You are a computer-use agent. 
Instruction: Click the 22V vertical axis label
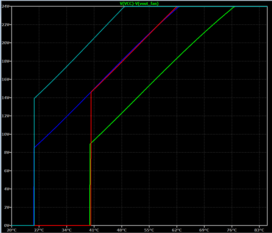pos(5,25)
